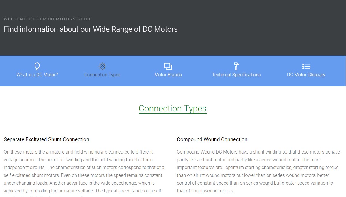Select the list icon above DC Motor Glossary
Screen dimensions: 346x197
[x=306, y=66]
